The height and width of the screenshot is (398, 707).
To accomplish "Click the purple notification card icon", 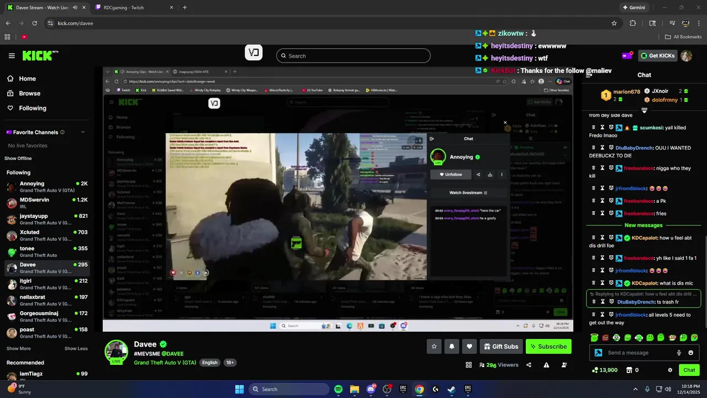I will [x=627, y=56].
